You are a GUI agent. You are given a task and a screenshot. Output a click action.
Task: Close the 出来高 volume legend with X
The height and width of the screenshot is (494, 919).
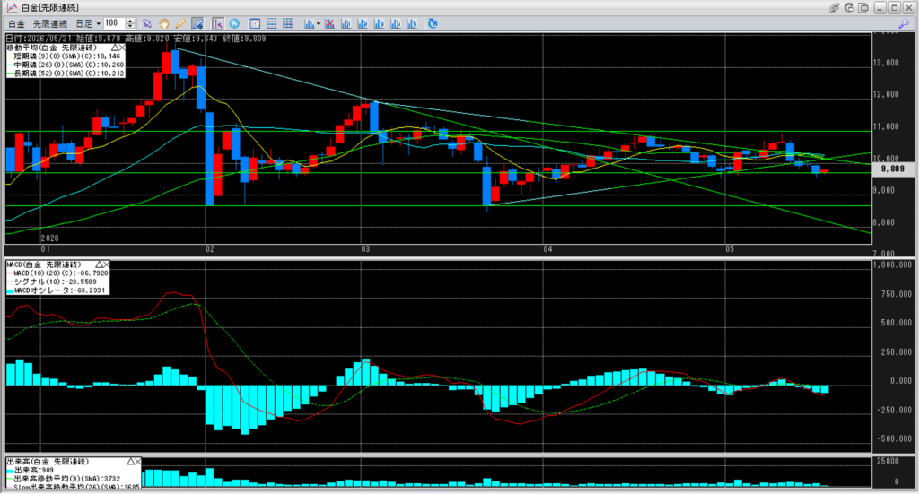[x=137, y=461]
